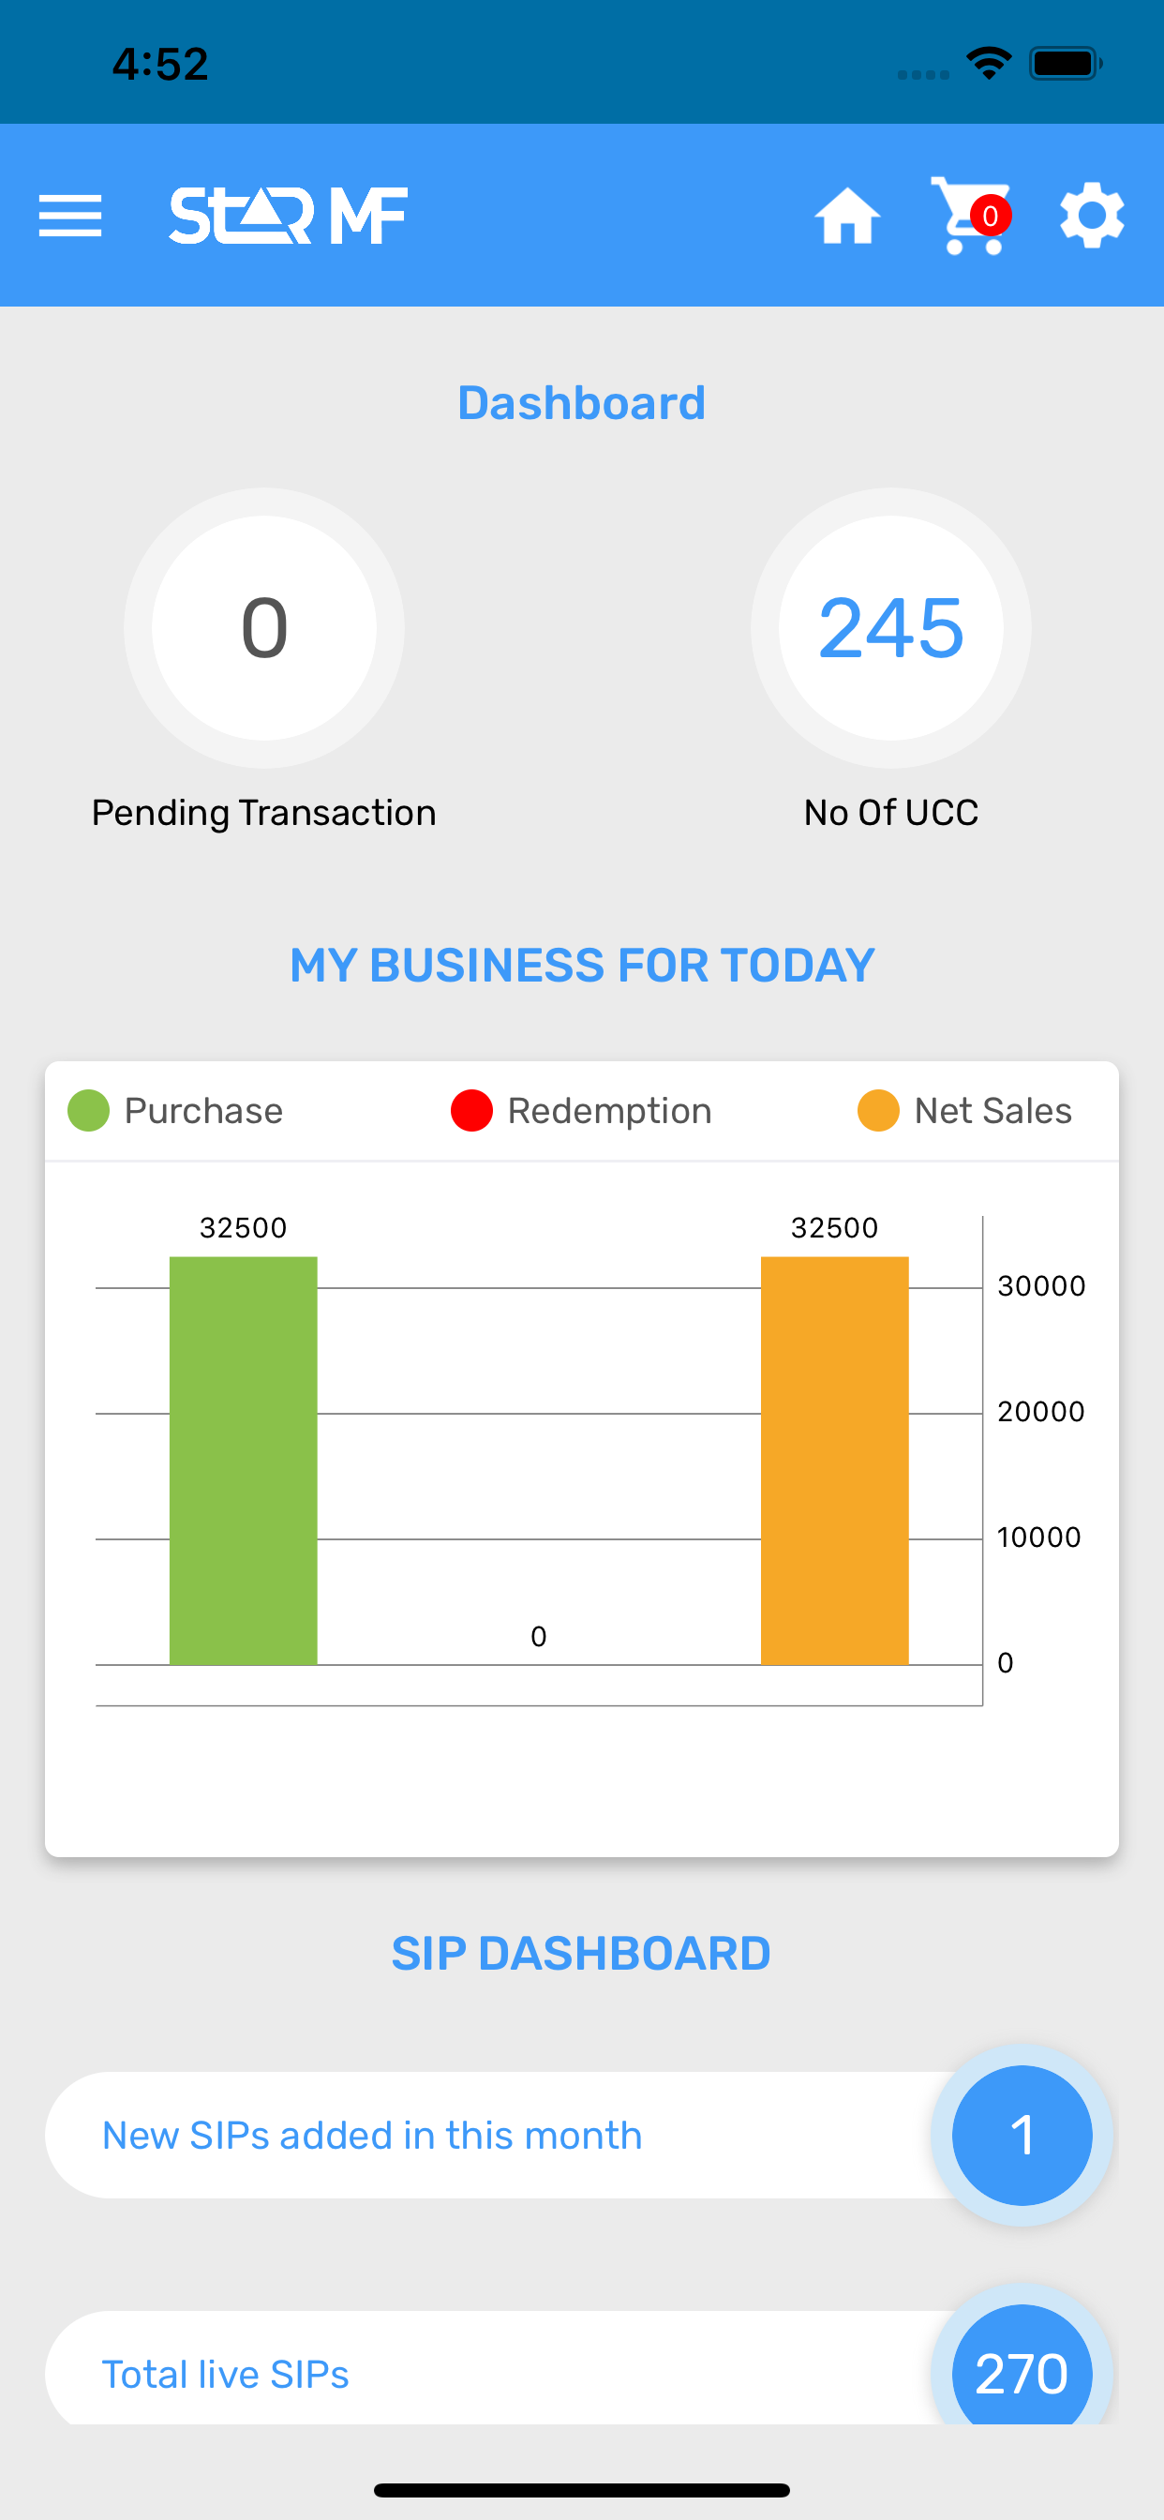
Task: Select the orange Net Sales bar
Action: tap(834, 1460)
